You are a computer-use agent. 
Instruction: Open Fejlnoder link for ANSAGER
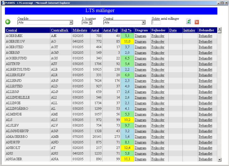(x=158, y=159)
